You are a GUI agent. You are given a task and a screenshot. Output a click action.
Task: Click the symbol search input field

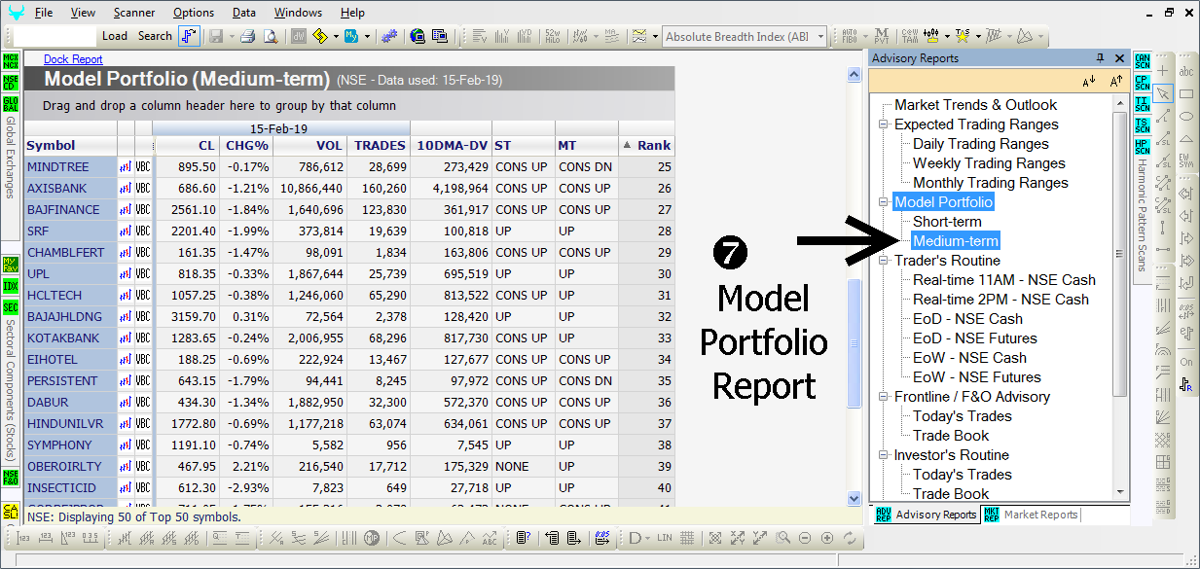coord(55,36)
